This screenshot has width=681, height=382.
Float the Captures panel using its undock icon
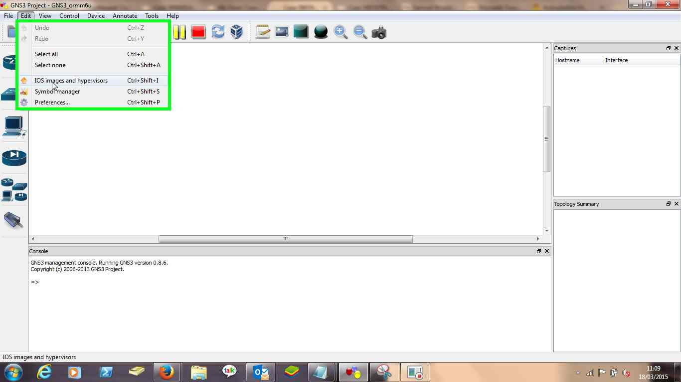click(x=669, y=48)
